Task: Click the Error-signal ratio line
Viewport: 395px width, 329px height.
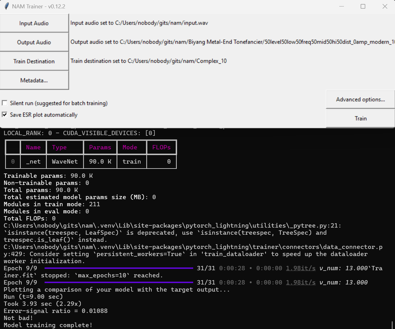Action: [55, 311]
